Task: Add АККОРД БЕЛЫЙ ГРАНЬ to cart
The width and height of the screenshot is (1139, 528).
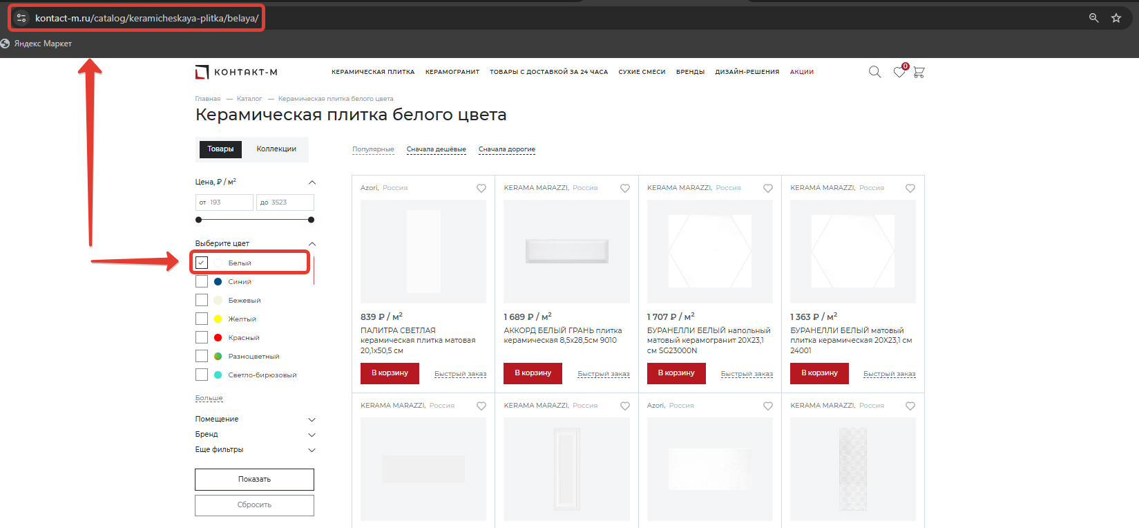Action: click(x=533, y=373)
